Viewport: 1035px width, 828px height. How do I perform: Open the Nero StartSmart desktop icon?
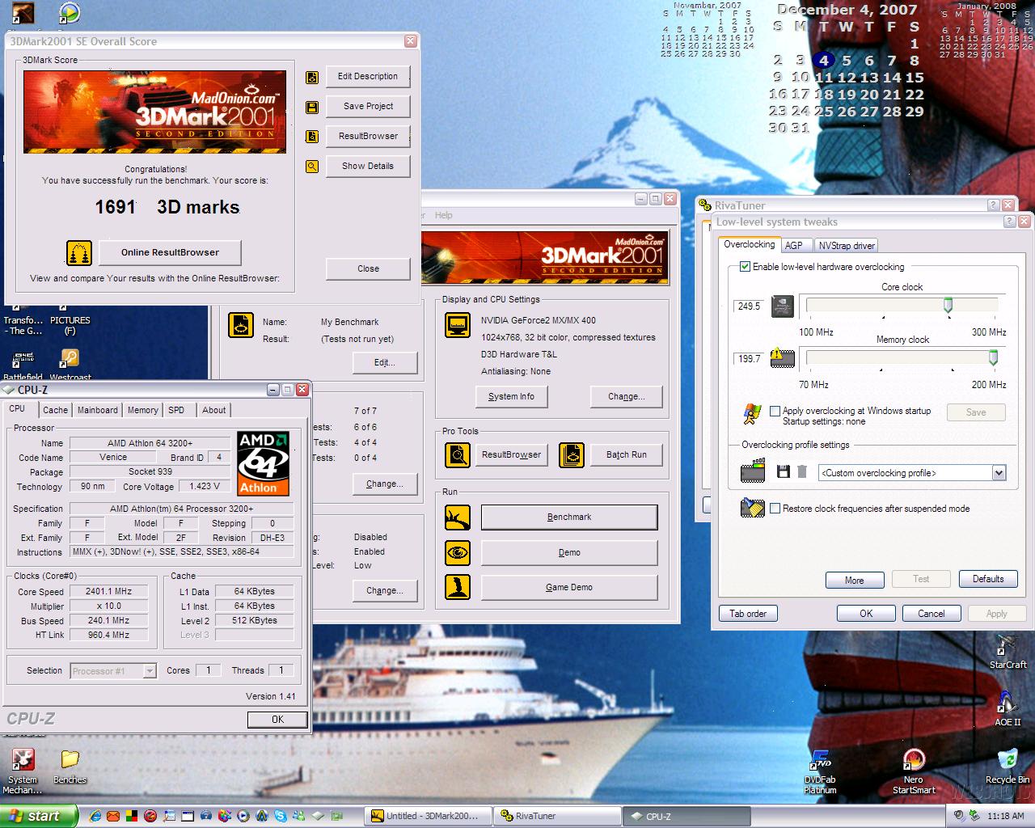pos(914,772)
